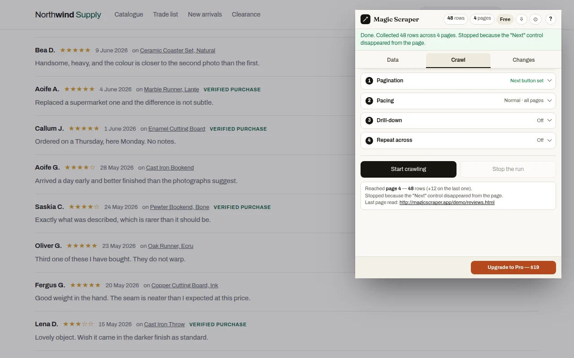
Task: Expand the Pacing section chevron
Action: [549, 101]
